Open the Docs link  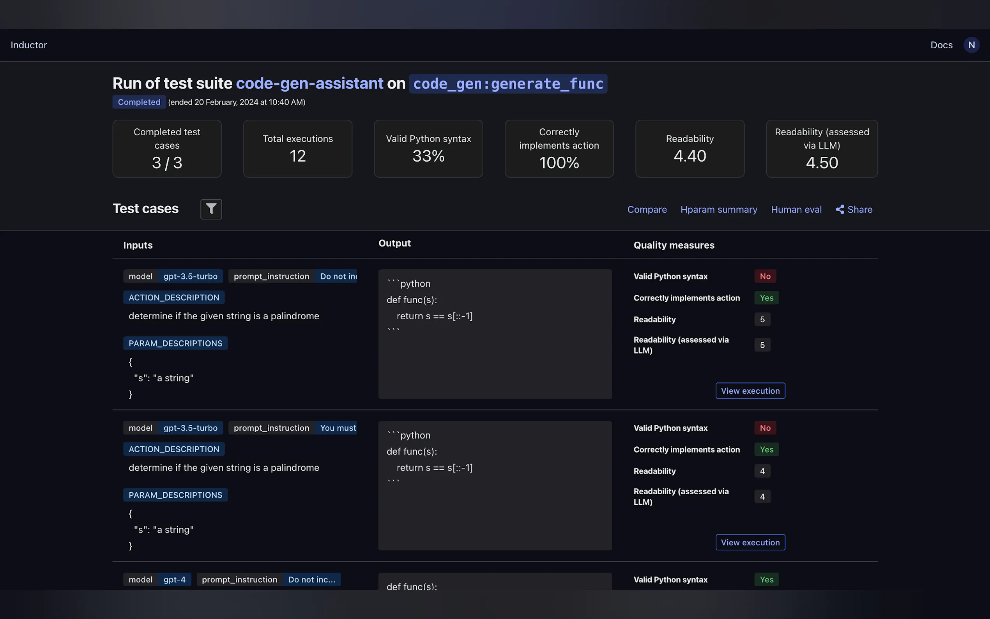click(941, 45)
